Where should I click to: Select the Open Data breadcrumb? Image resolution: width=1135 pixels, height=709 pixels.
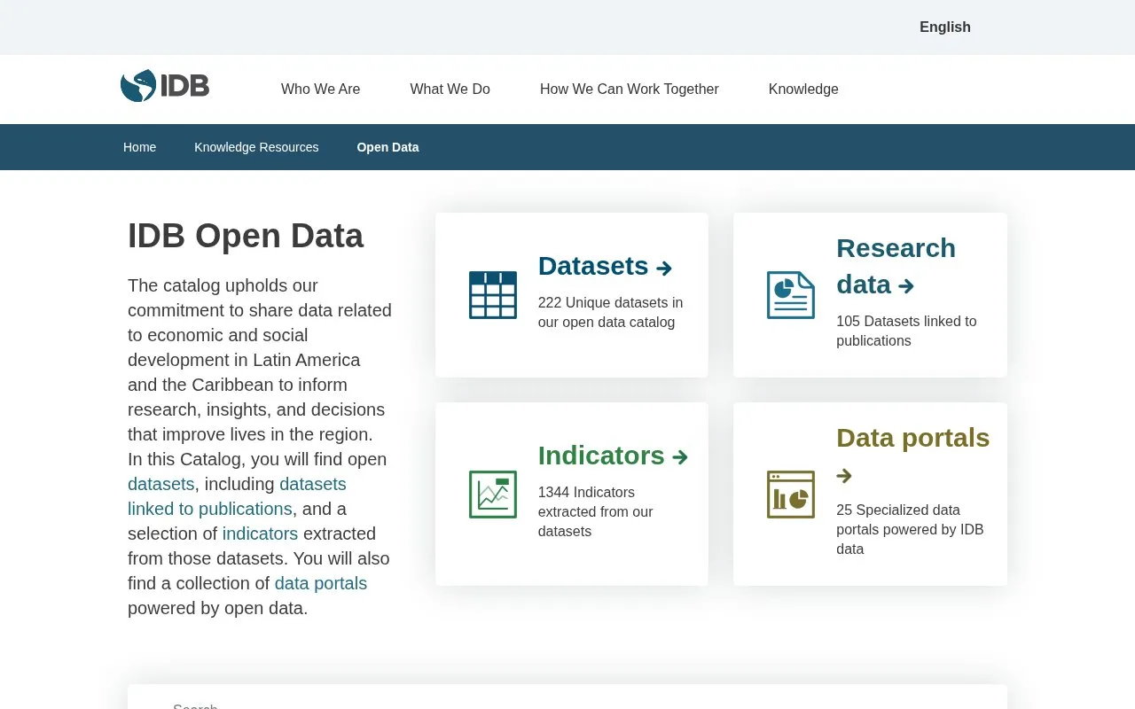click(x=387, y=147)
